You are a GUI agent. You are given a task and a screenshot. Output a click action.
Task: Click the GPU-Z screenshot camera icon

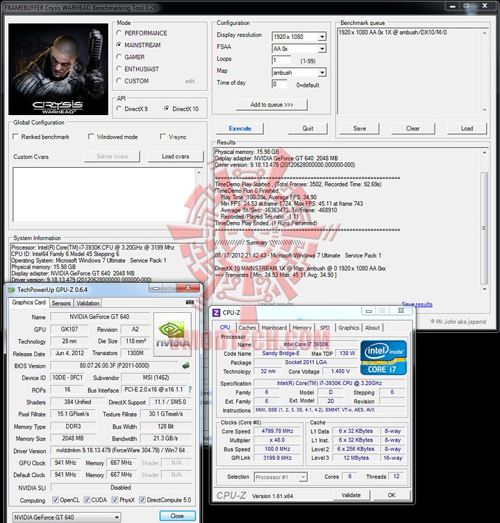pyautogui.click(x=190, y=302)
